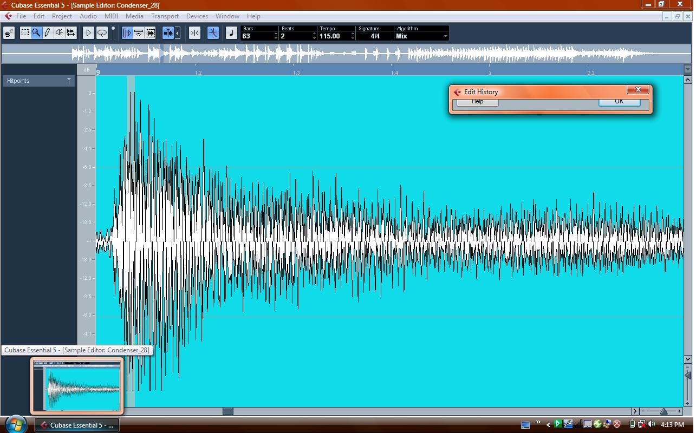The height and width of the screenshot is (433, 696).
Task: Click the dB scale label
Action: point(87,70)
